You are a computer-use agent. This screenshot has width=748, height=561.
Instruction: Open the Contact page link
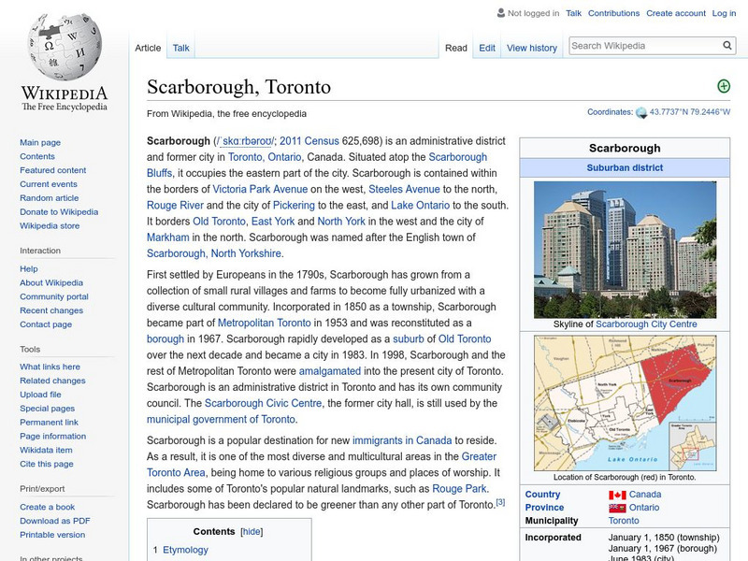46,324
